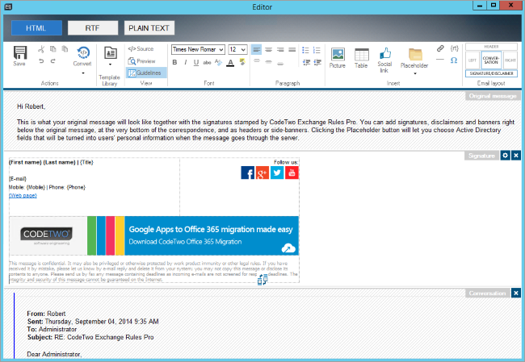The image size is (525, 362).
Task: Paste clipboard content using paste icon
Action: coord(65,49)
